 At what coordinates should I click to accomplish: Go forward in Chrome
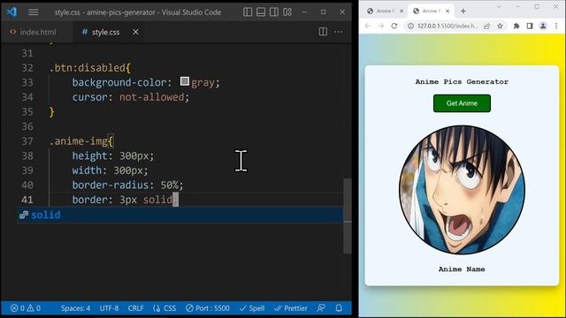click(x=381, y=26)
